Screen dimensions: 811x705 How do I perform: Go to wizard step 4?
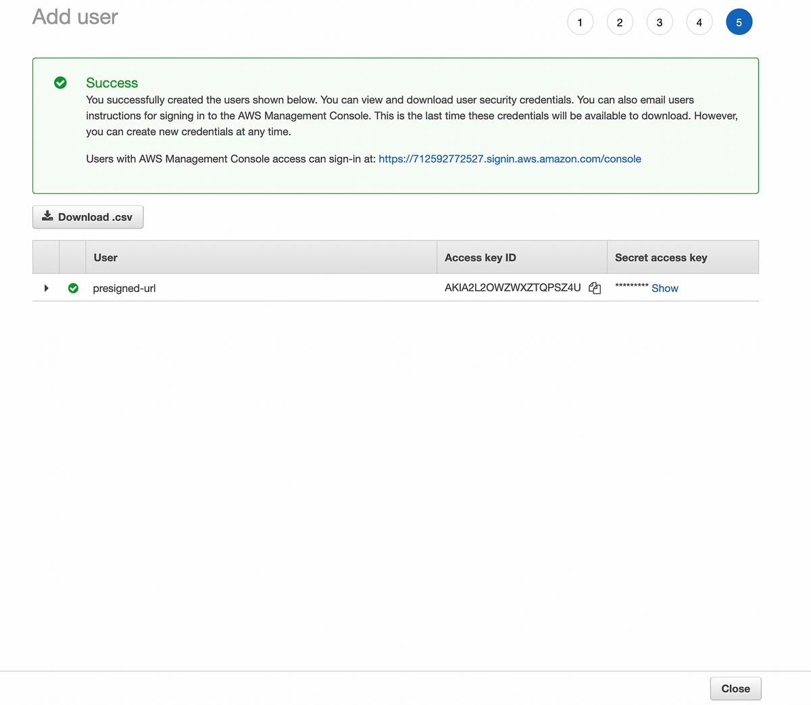click(x=699, y=22)
